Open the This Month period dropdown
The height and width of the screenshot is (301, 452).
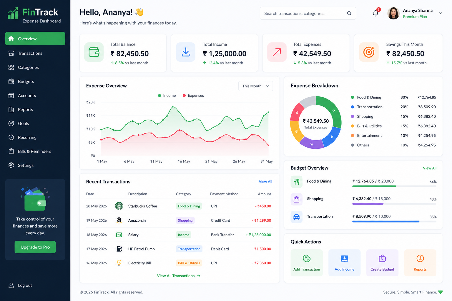tap(255, 86)
